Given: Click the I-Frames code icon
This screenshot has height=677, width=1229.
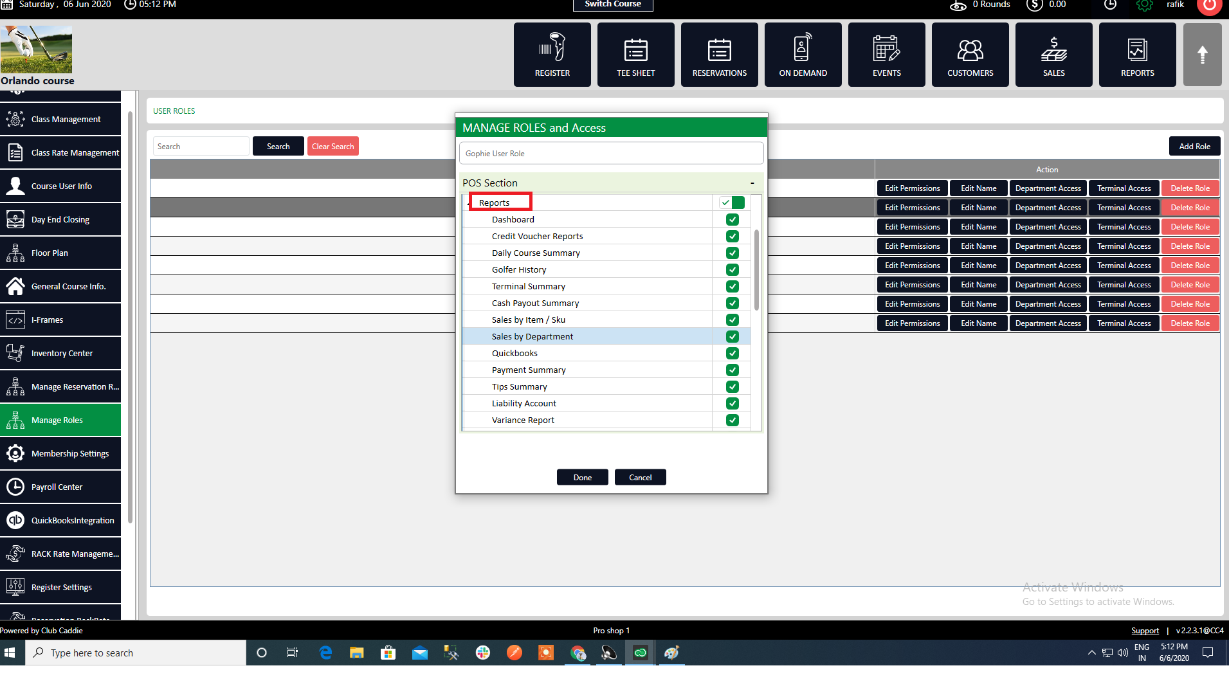Looking at the screenshot, I should tap(15, 320).
